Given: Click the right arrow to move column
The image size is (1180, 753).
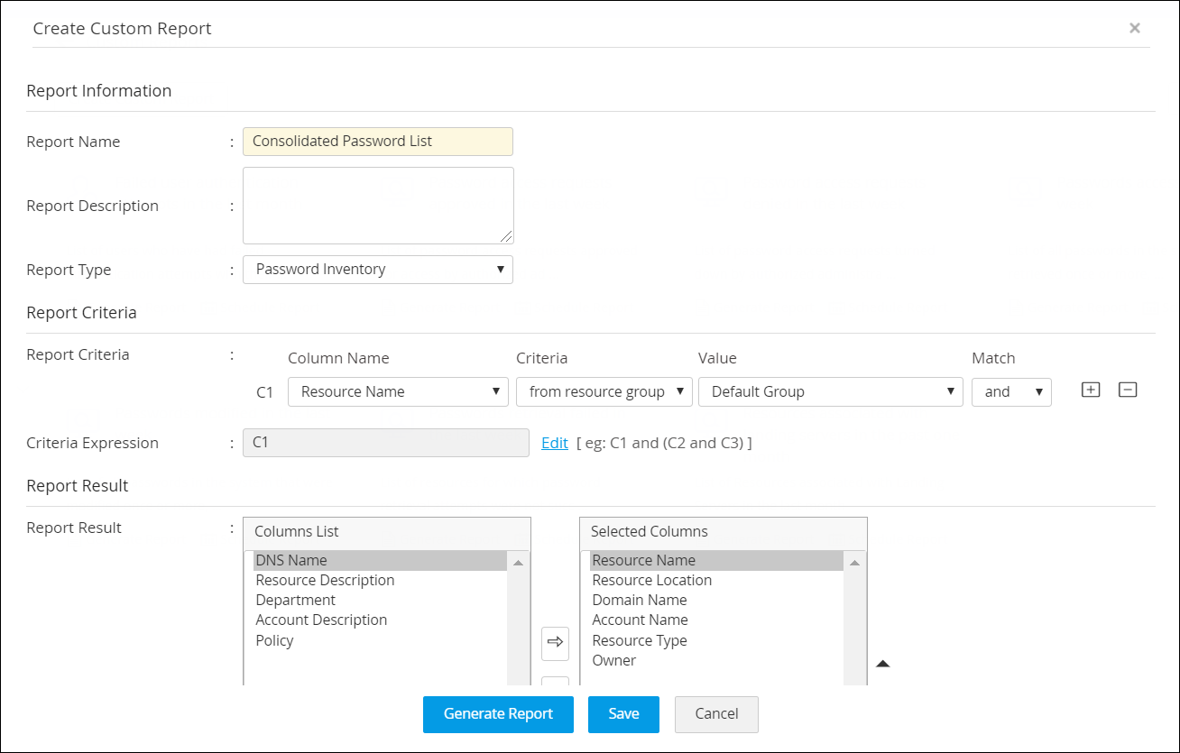Looking at the screenshot, I should 555,642.
